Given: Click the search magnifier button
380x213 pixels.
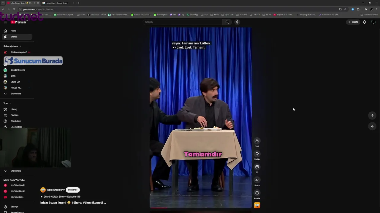Looking at the screenshot, I should [227, 22].
